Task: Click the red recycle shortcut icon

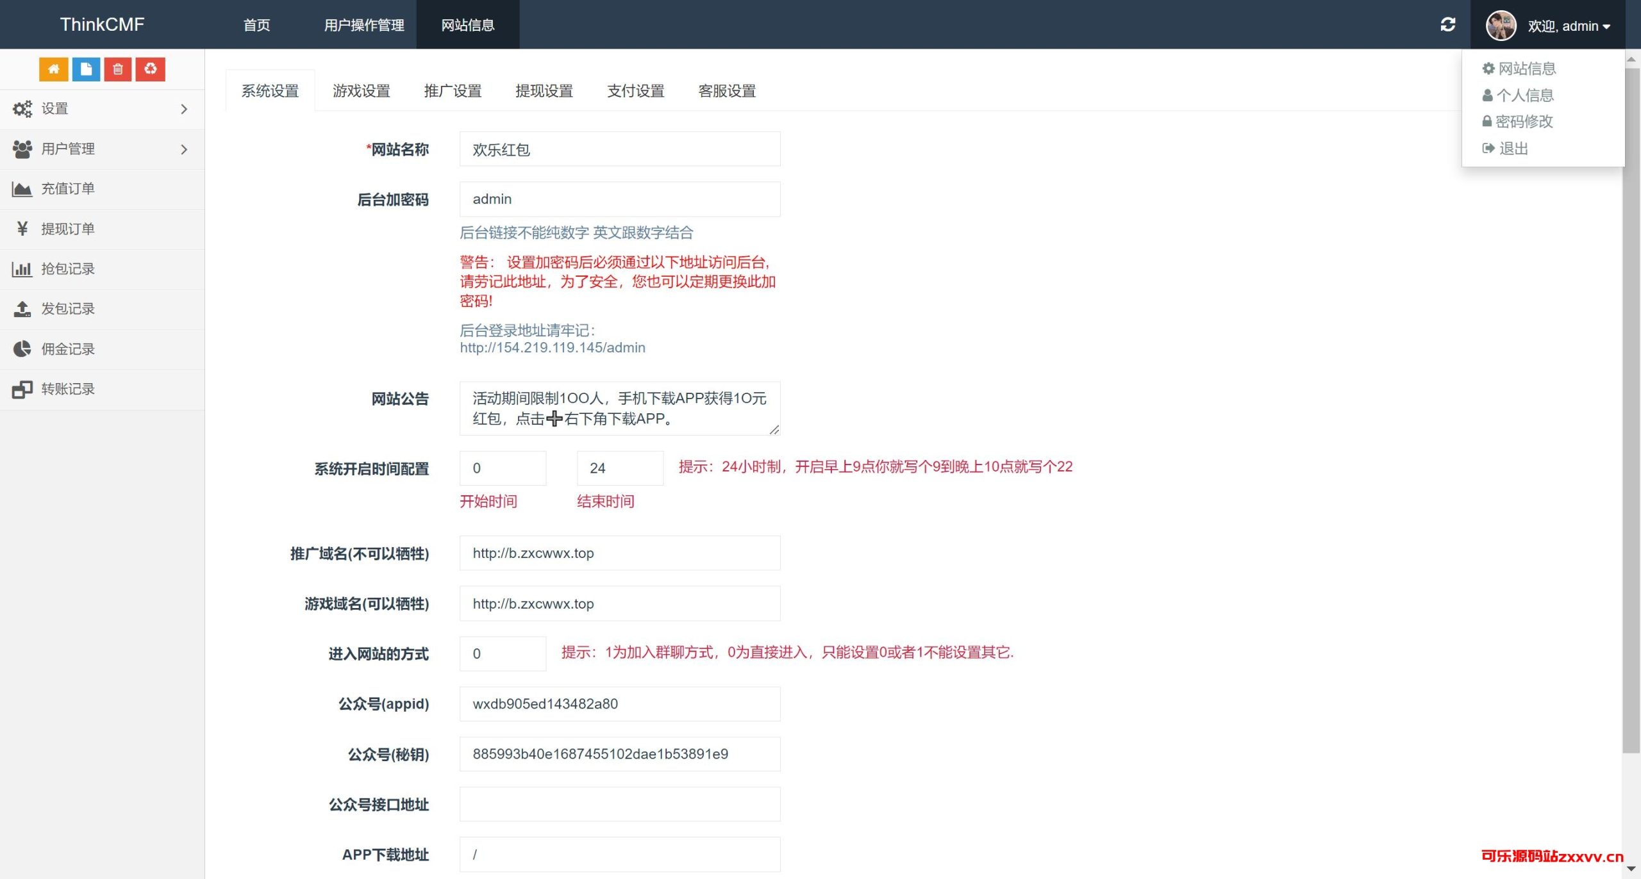Action: tap(151, 69)
